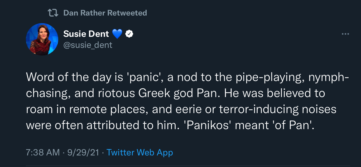
Task: Click the 9/29/21 date
Action: pos(83,153)
